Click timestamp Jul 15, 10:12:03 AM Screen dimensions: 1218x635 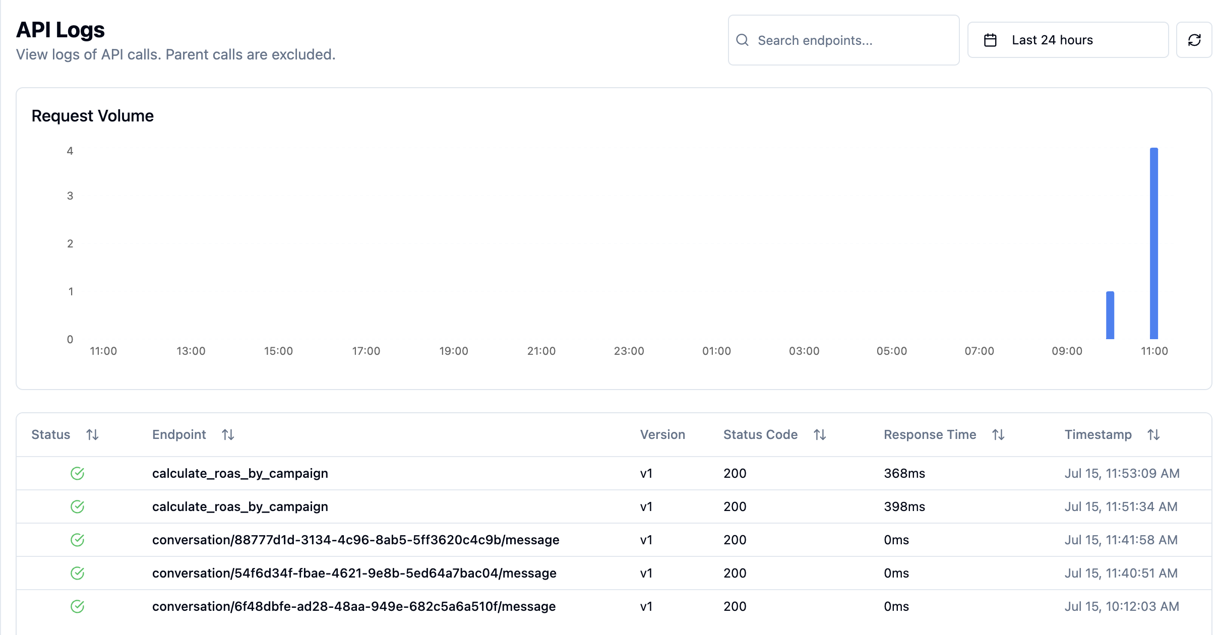(x=1122, y=606)
